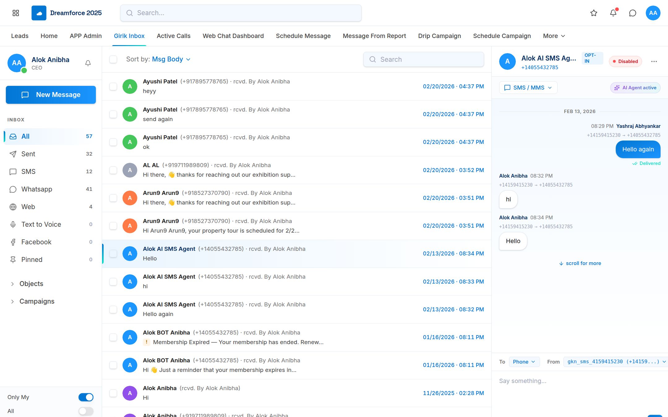Viewport: 668px width, 417px height.
Task: Click the +14055432785 header phone link
Action: coord(540,68)
